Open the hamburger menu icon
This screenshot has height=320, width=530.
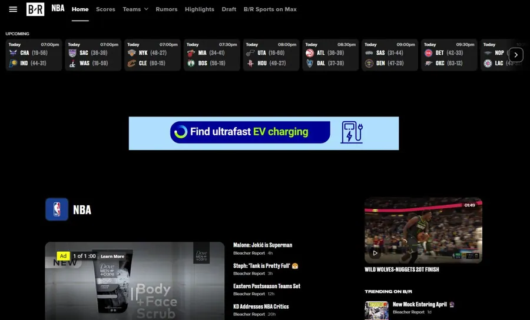[13, 9]
